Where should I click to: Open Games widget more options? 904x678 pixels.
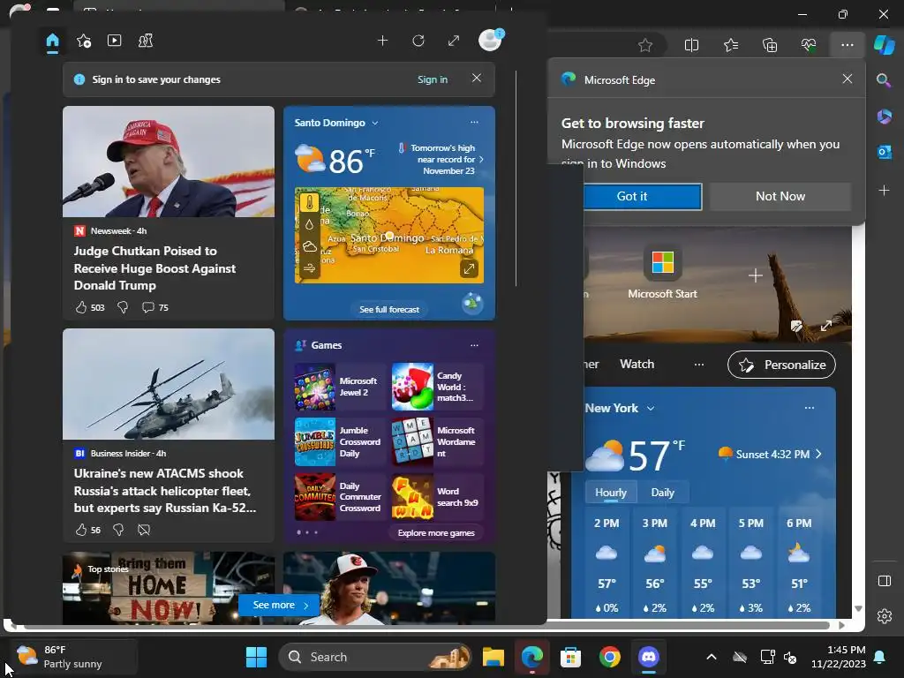point(474,345)
